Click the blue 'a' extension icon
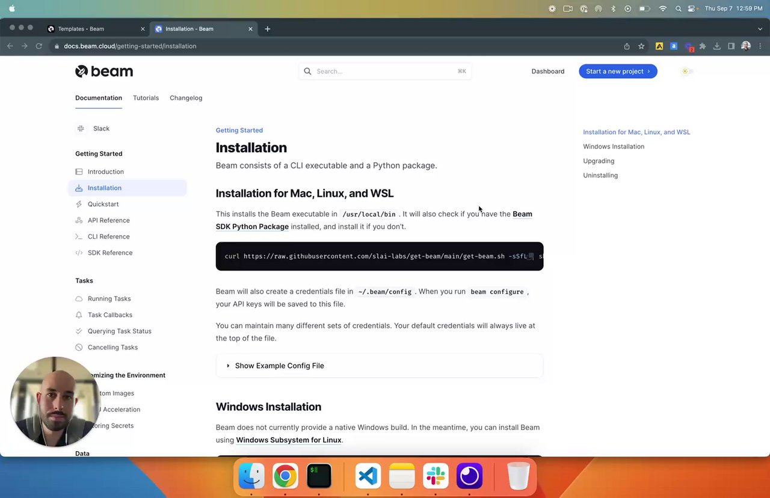Screen dimensions: 770x498 click(674, 46)
